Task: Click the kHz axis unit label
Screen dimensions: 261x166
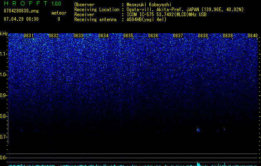Action: point(4,34)
